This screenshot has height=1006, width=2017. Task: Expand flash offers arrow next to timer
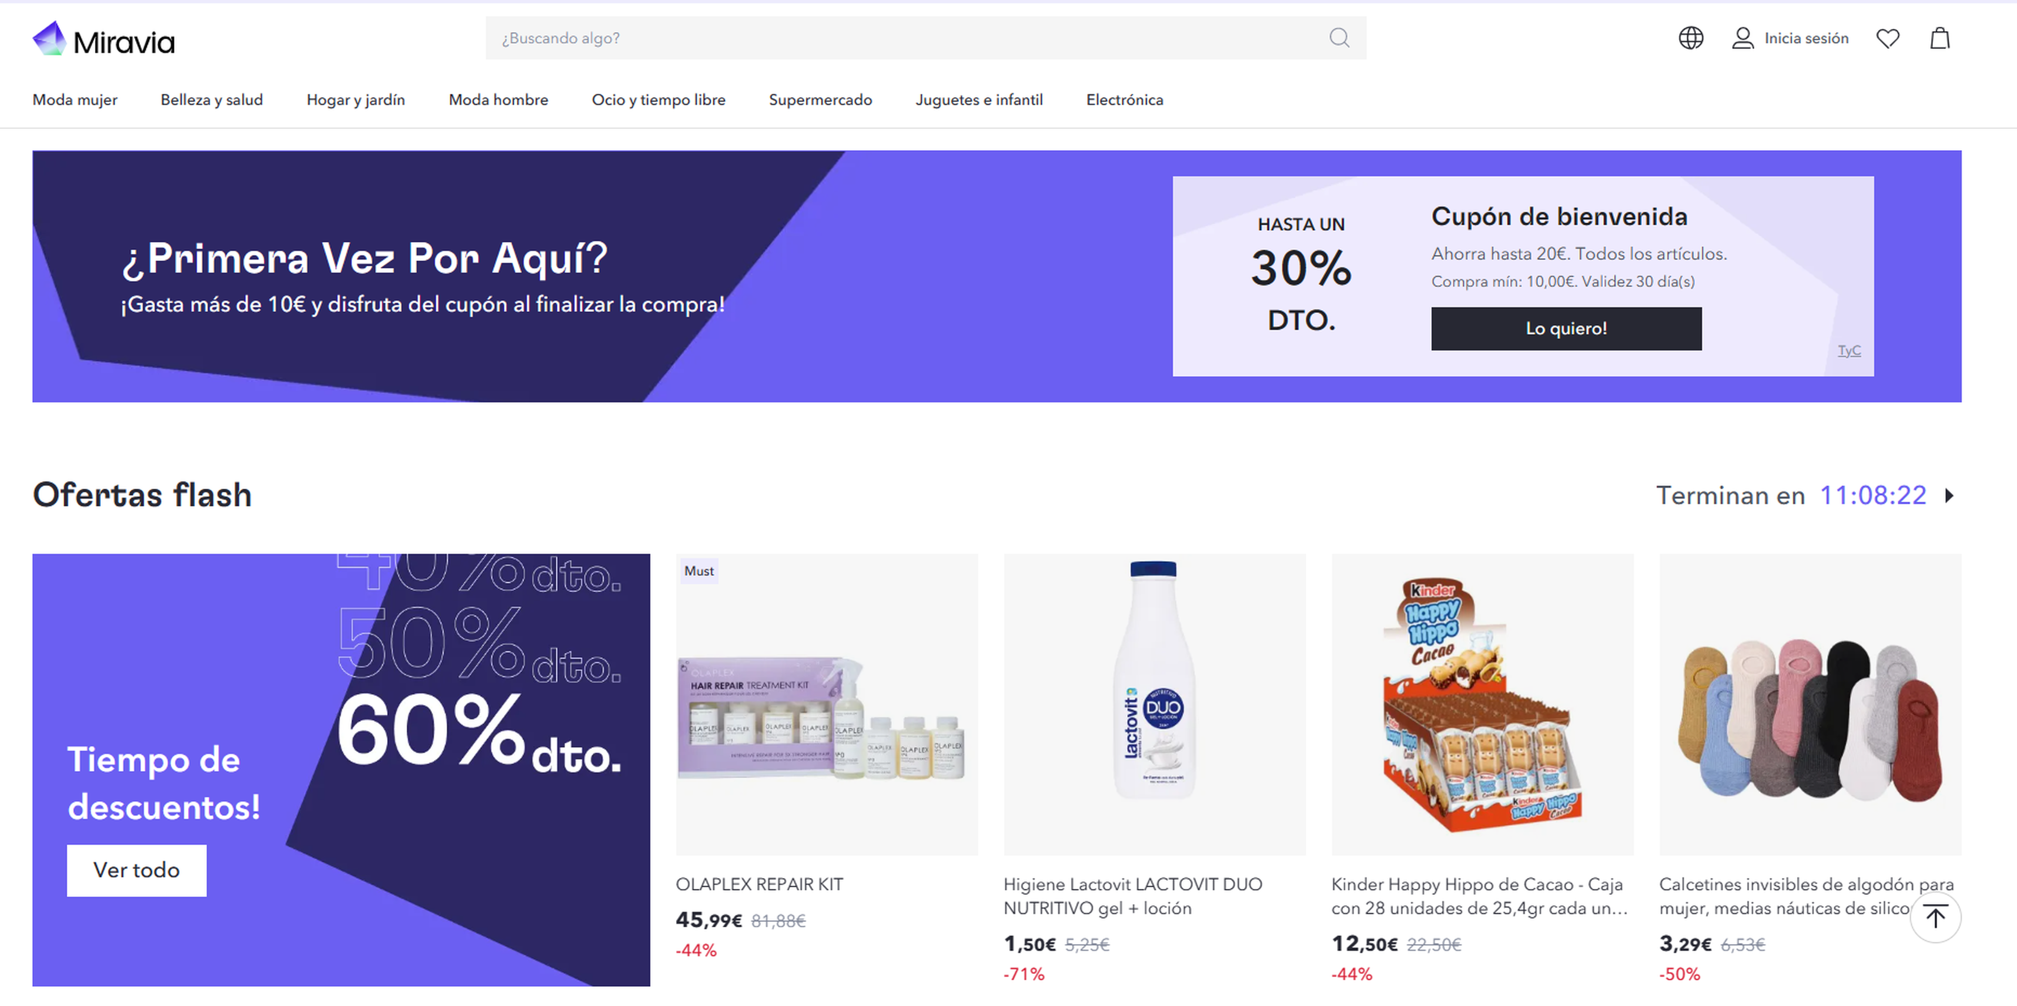[1950, 496]
